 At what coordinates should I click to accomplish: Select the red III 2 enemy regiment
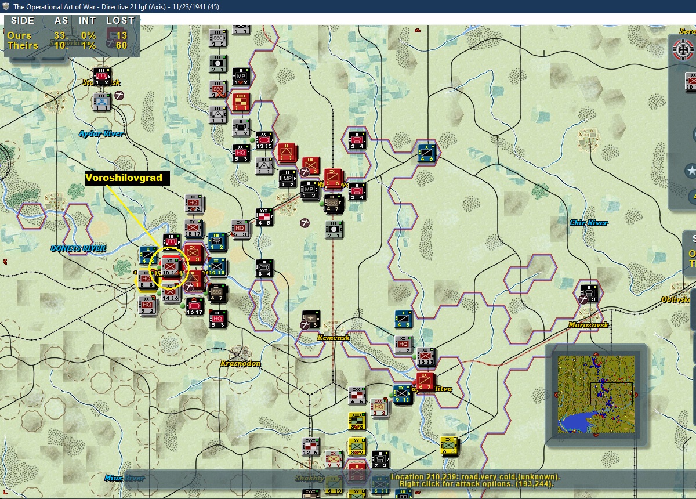point(310,166)
